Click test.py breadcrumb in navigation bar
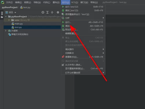The height and width of the screenshot is (109, 145). (27, 7)
